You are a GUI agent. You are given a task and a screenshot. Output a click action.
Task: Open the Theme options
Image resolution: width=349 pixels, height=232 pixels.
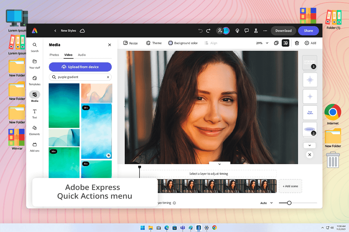[154, 43]
